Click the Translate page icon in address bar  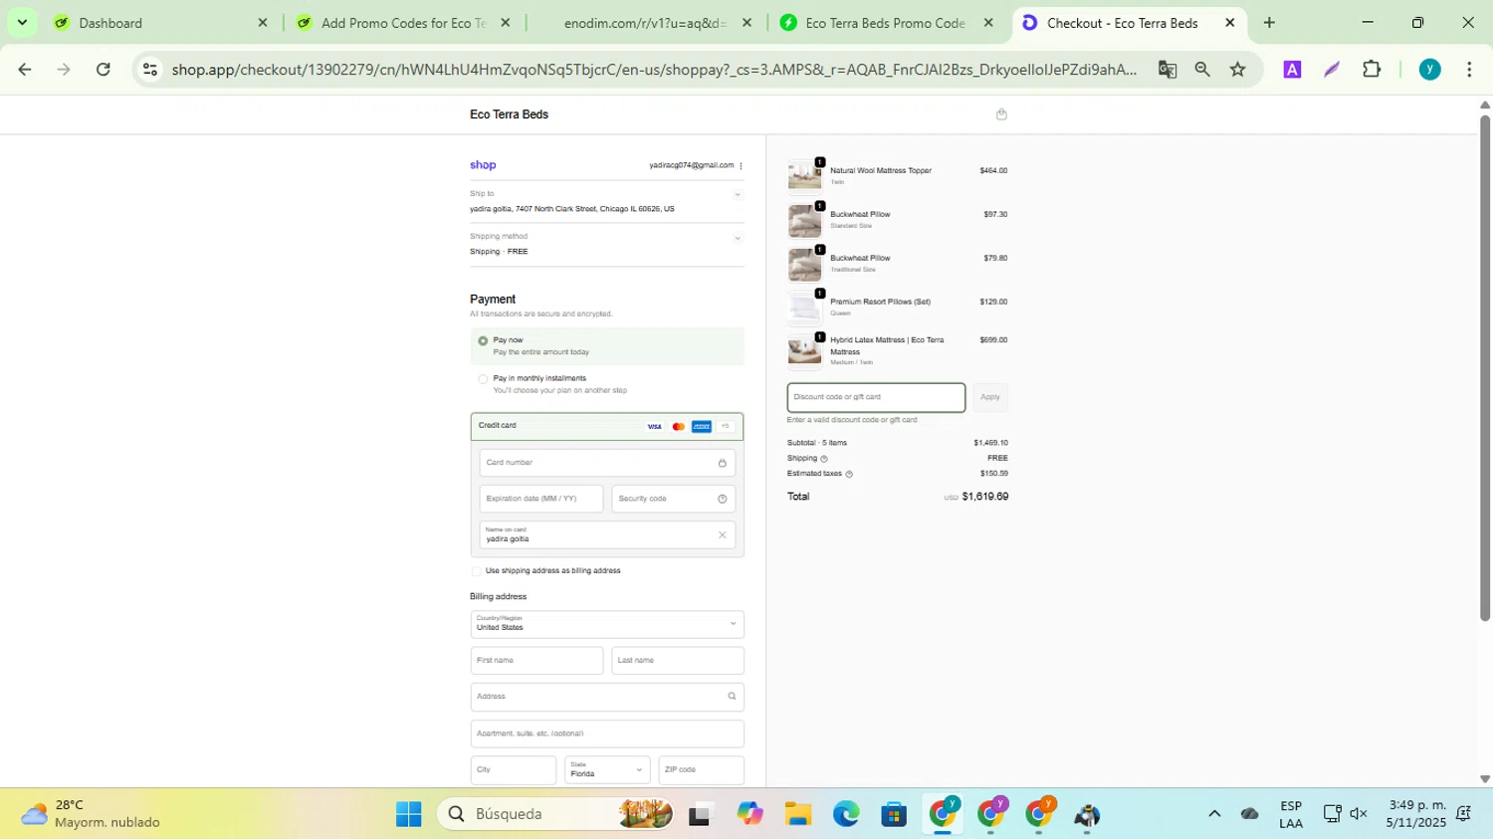[1168, 69]
